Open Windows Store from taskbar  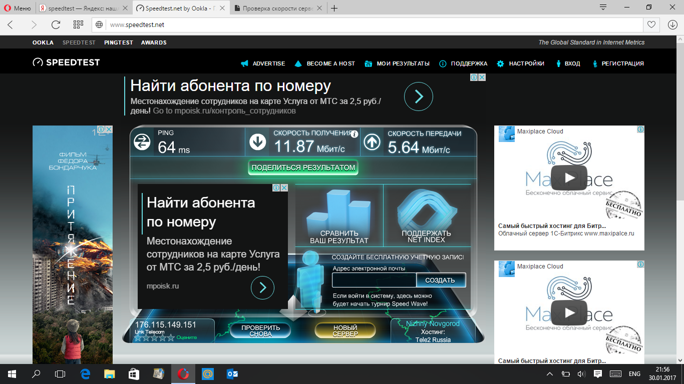[134, 373]
